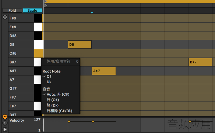This screenshot has height=133, width=215.
Task: Click the orange loop brace bar
Action: (x=129, y=1)
